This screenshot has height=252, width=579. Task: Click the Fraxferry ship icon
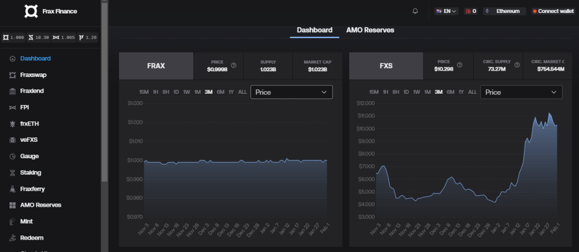[x=12, y=189]
